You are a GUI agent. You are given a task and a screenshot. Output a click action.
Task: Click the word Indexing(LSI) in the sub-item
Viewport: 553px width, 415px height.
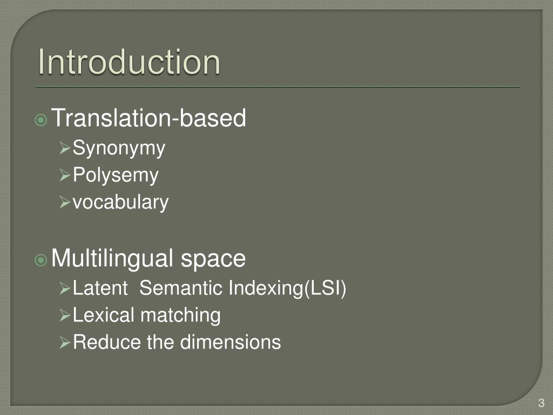[287, 289]
